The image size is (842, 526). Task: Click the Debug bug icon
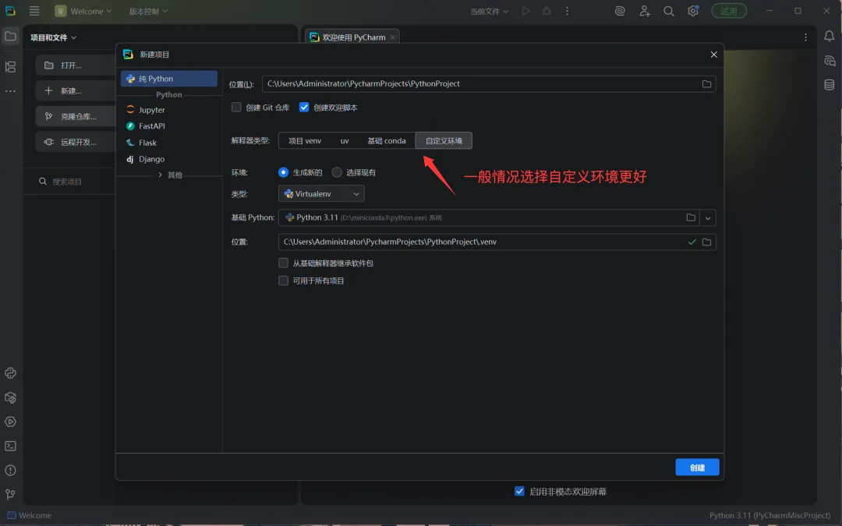(x=547, y=11)
